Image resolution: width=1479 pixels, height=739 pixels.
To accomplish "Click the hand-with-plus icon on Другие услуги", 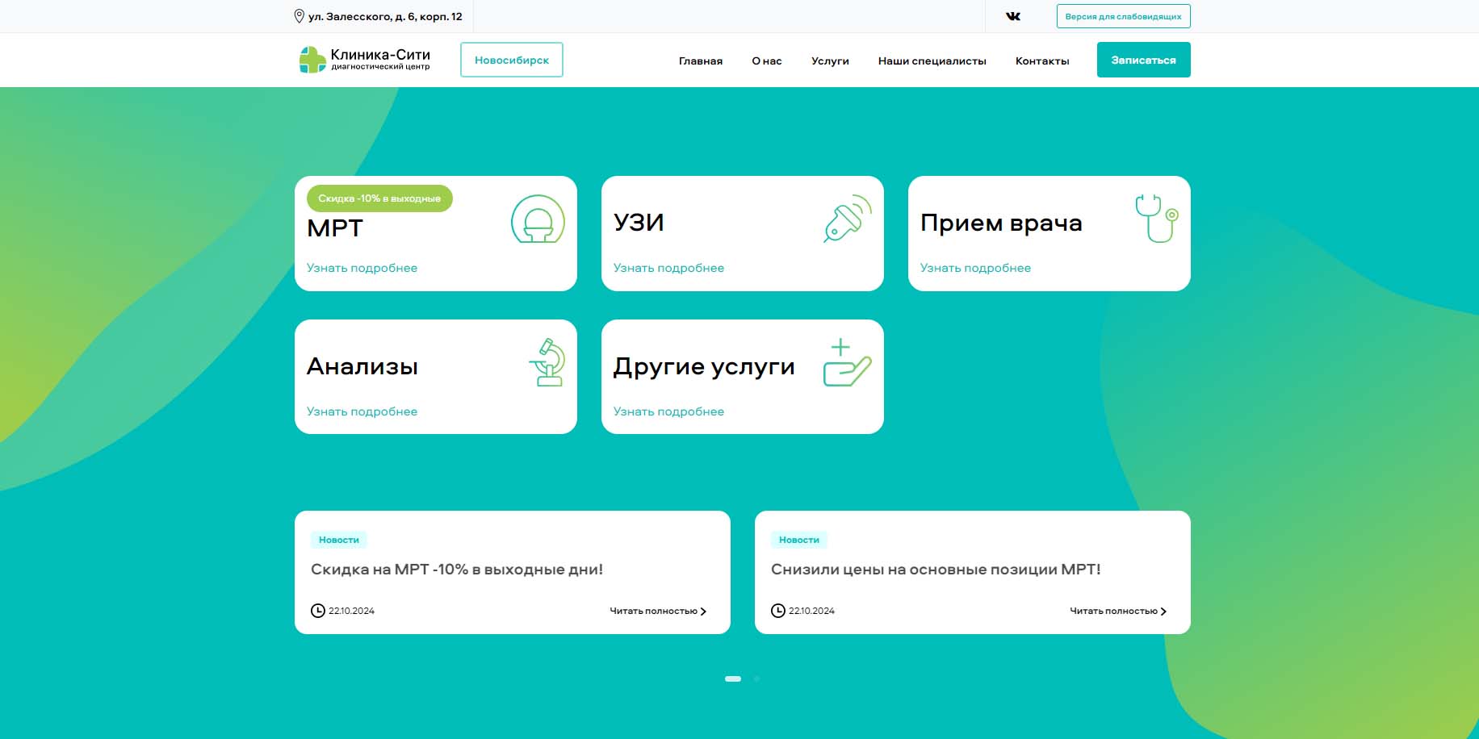I will (846, 363).
